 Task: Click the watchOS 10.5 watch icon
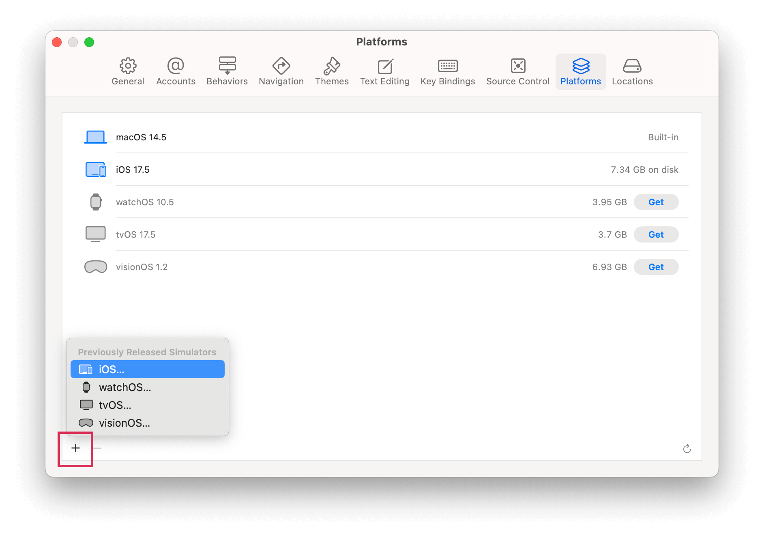click(96, 202)
